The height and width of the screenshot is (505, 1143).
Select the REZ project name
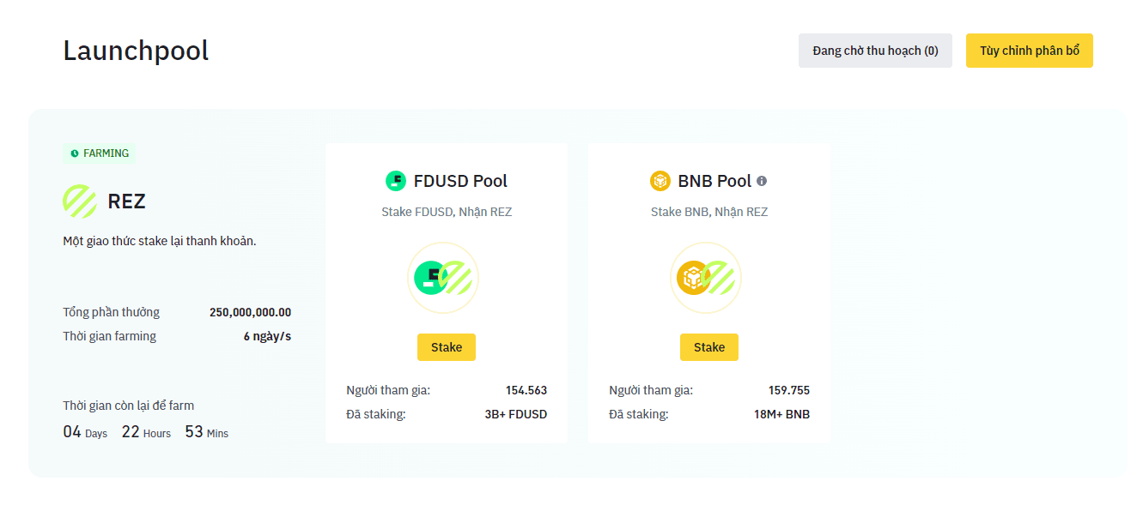[126, 201]
